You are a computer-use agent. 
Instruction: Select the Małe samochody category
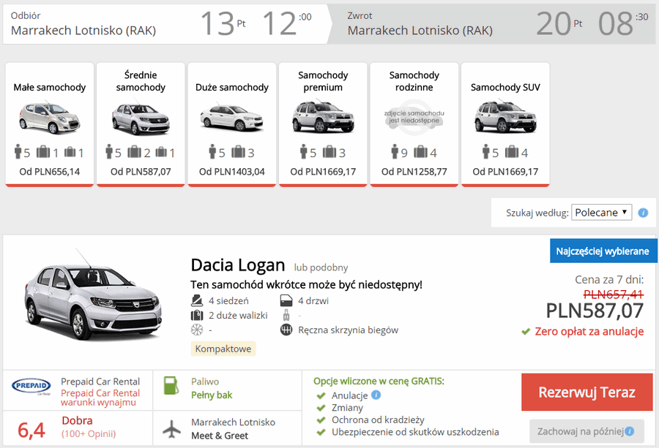(50, 124)
